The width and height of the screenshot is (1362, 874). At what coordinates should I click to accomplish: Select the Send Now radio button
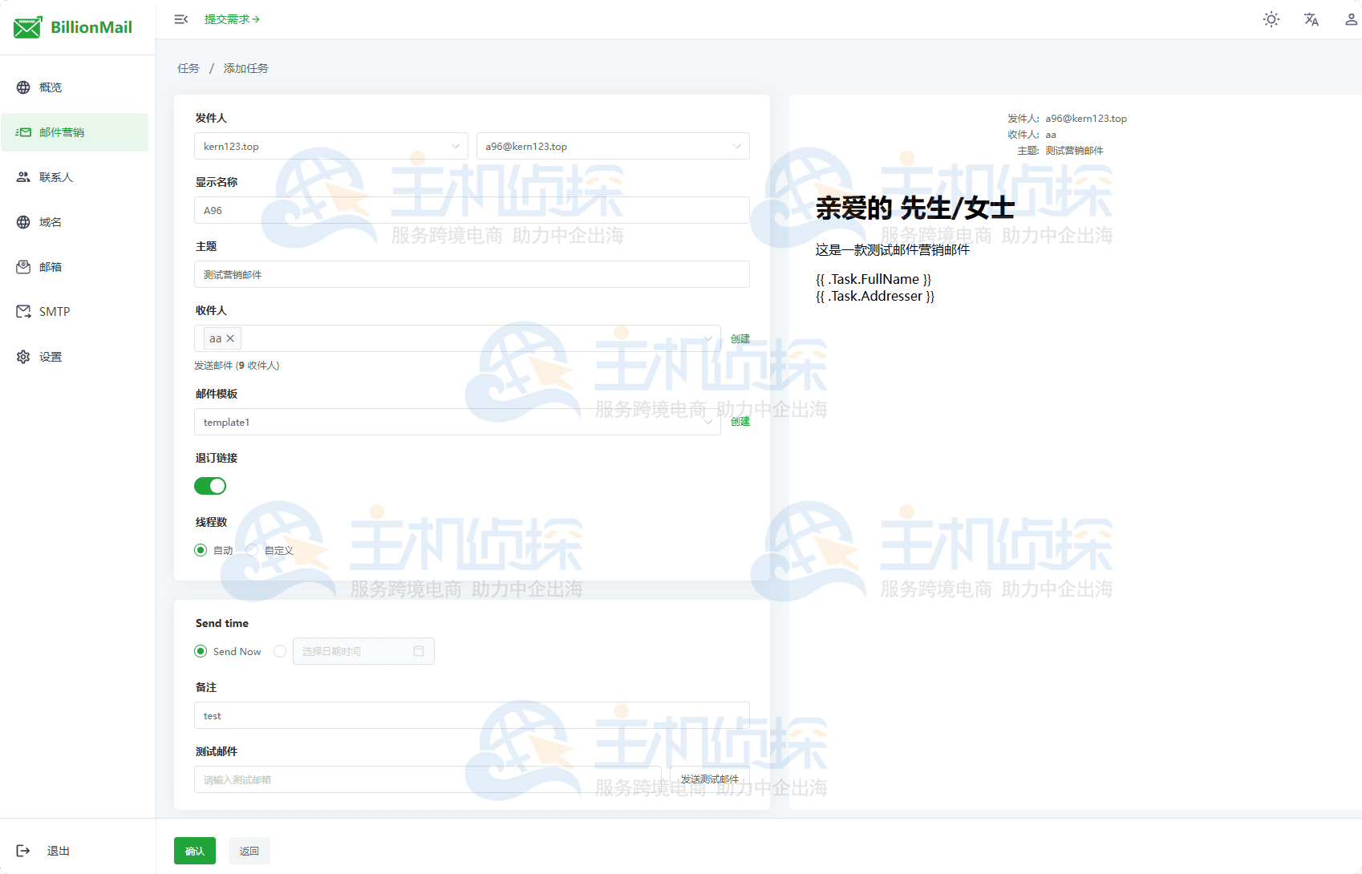tap(200, 651)
